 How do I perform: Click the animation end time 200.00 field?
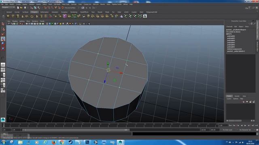pyautogui.click(x=214, y=130)
